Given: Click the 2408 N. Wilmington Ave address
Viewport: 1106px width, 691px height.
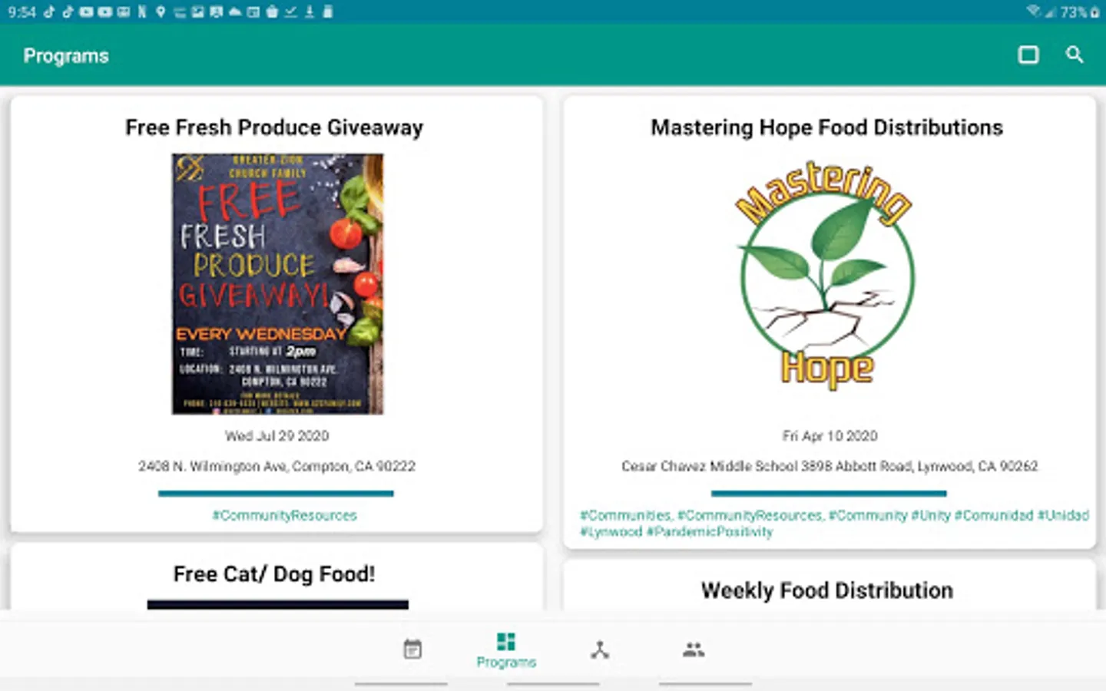Looking at the screenshot, I should (x=276, y=466).
